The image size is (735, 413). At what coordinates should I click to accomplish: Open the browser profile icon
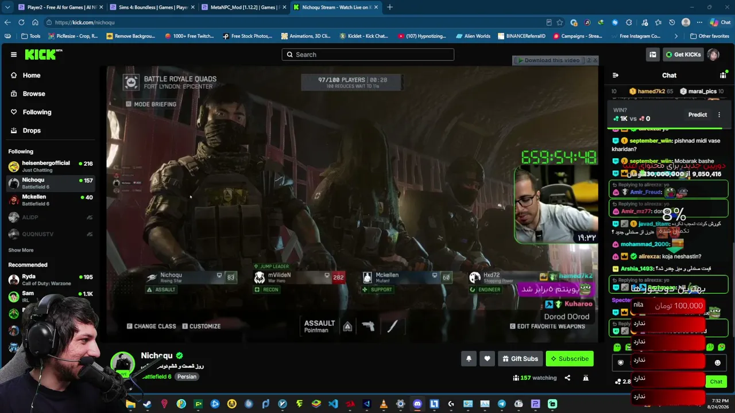[686, 22]
